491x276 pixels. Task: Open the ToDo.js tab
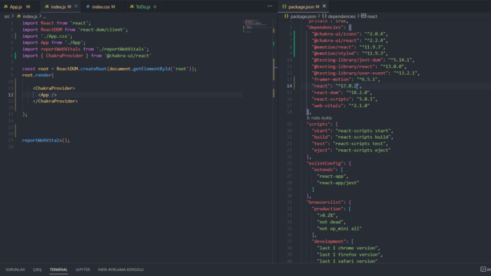pos(143,6)
